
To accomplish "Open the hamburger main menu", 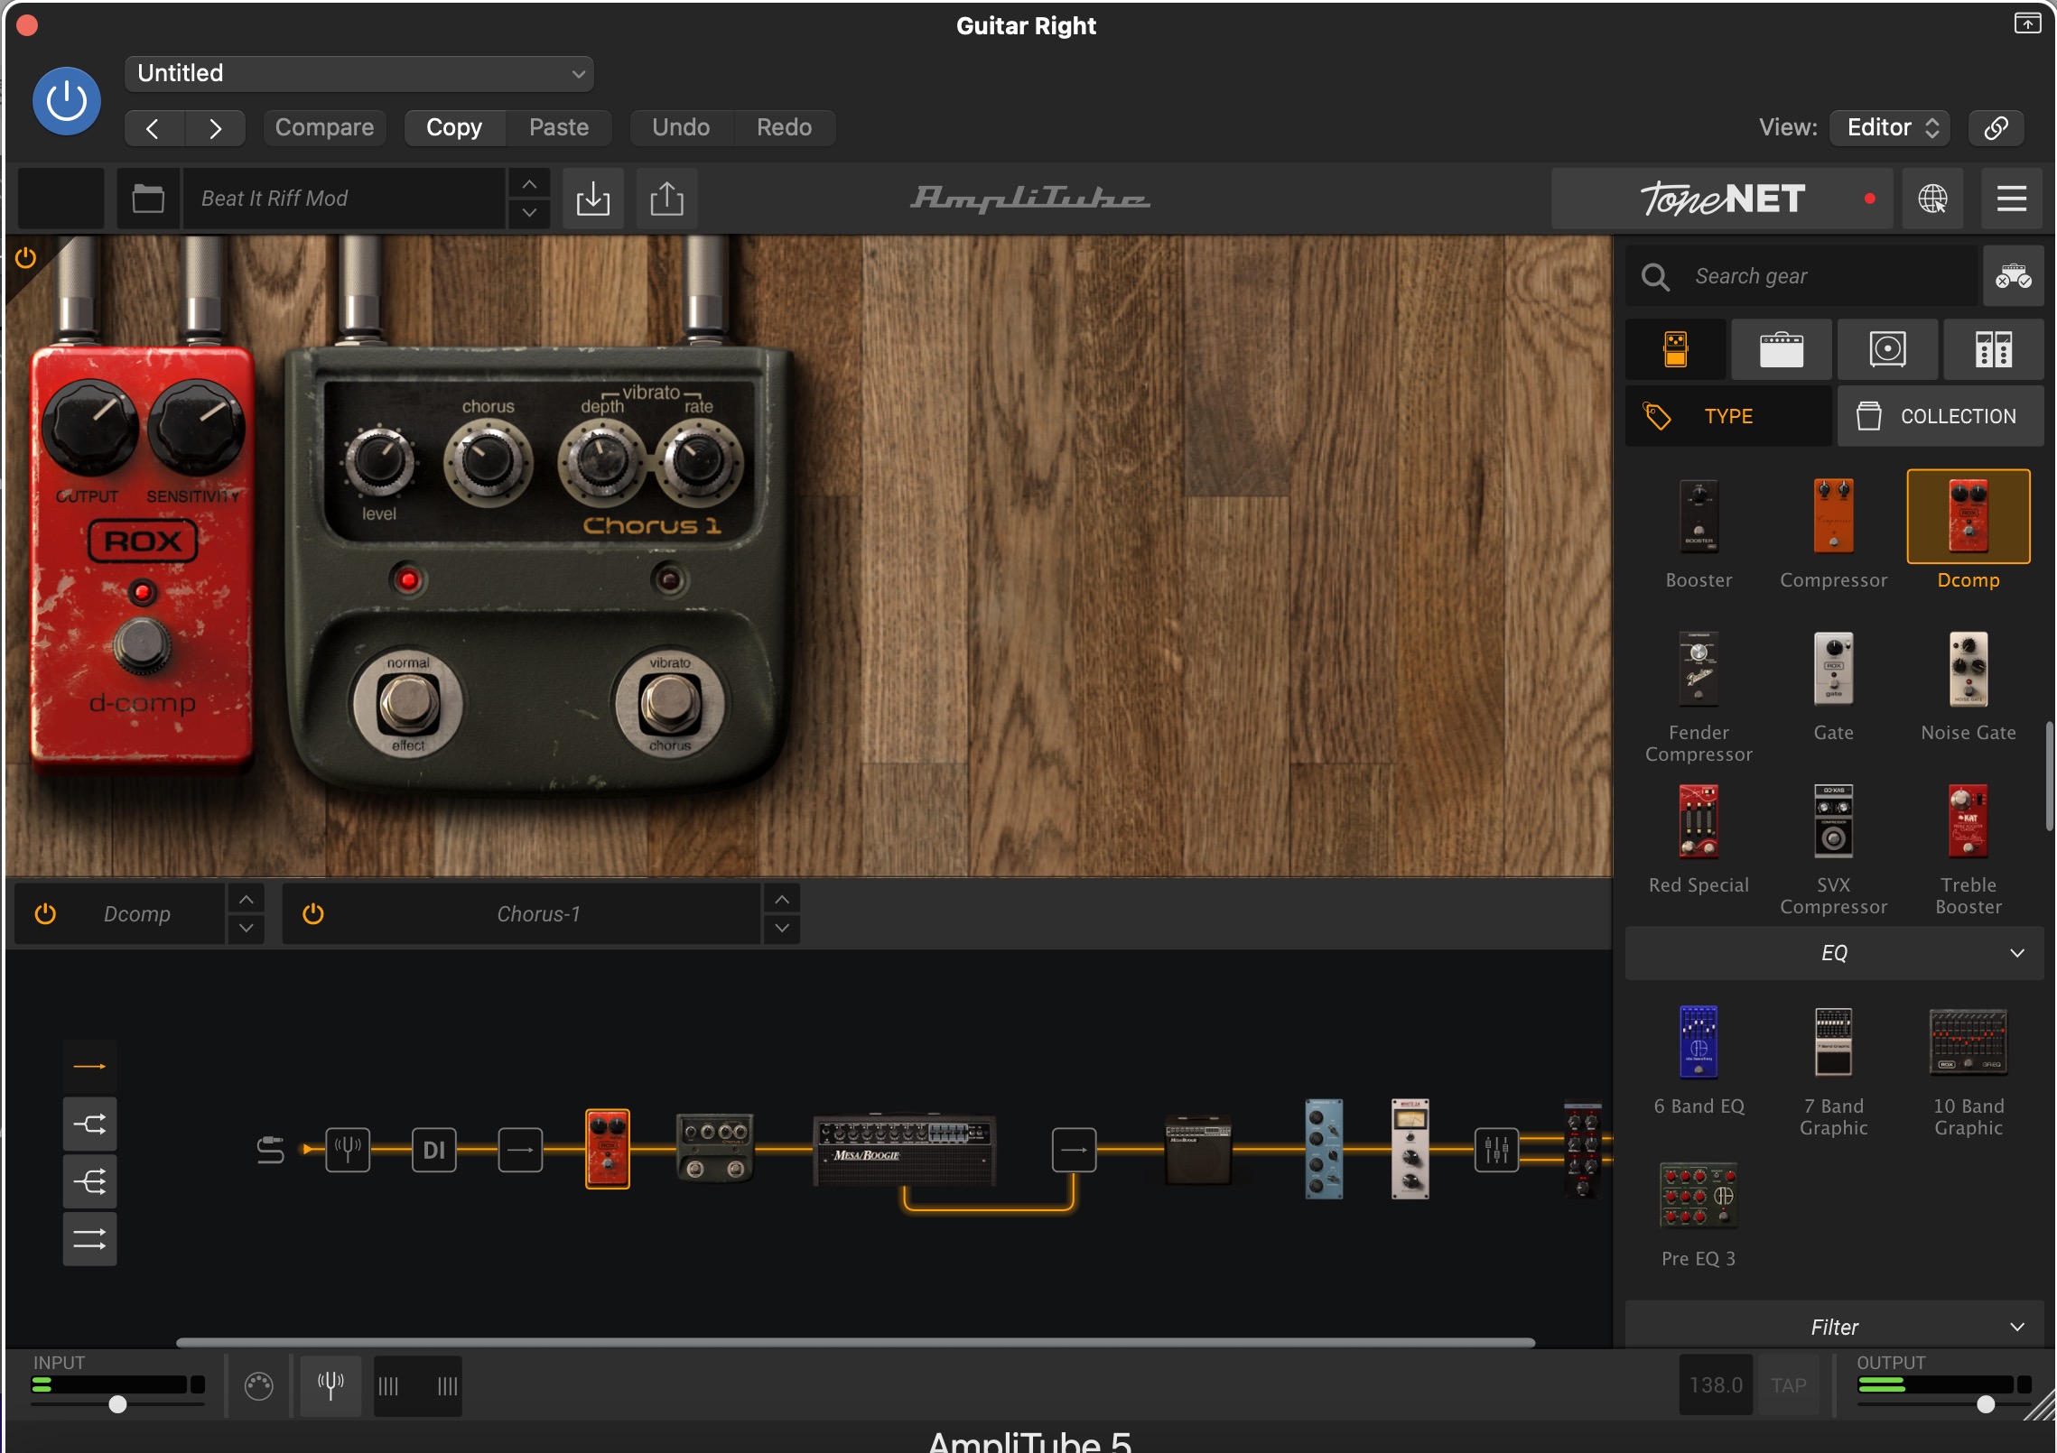I will click(2011, 199).
